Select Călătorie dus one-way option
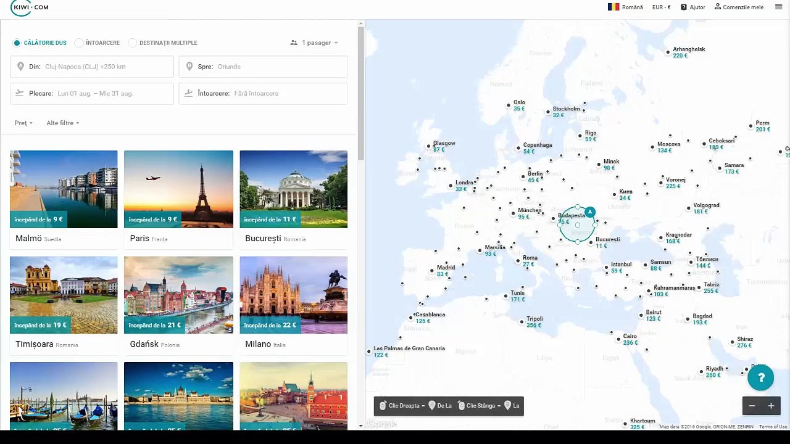The height and width of the screenshot is (444, 790). coord(40,43)
